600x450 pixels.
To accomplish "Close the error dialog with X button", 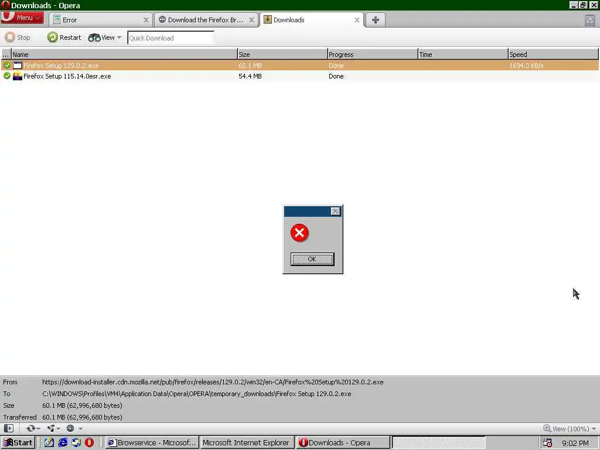I will pos(335,211).
